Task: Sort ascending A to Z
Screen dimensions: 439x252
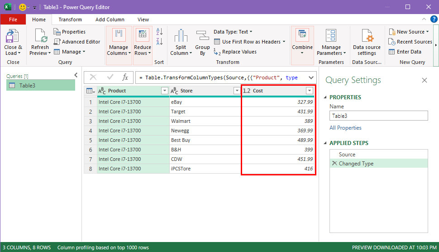Action: pyautogui.click(x=160, y=31)
